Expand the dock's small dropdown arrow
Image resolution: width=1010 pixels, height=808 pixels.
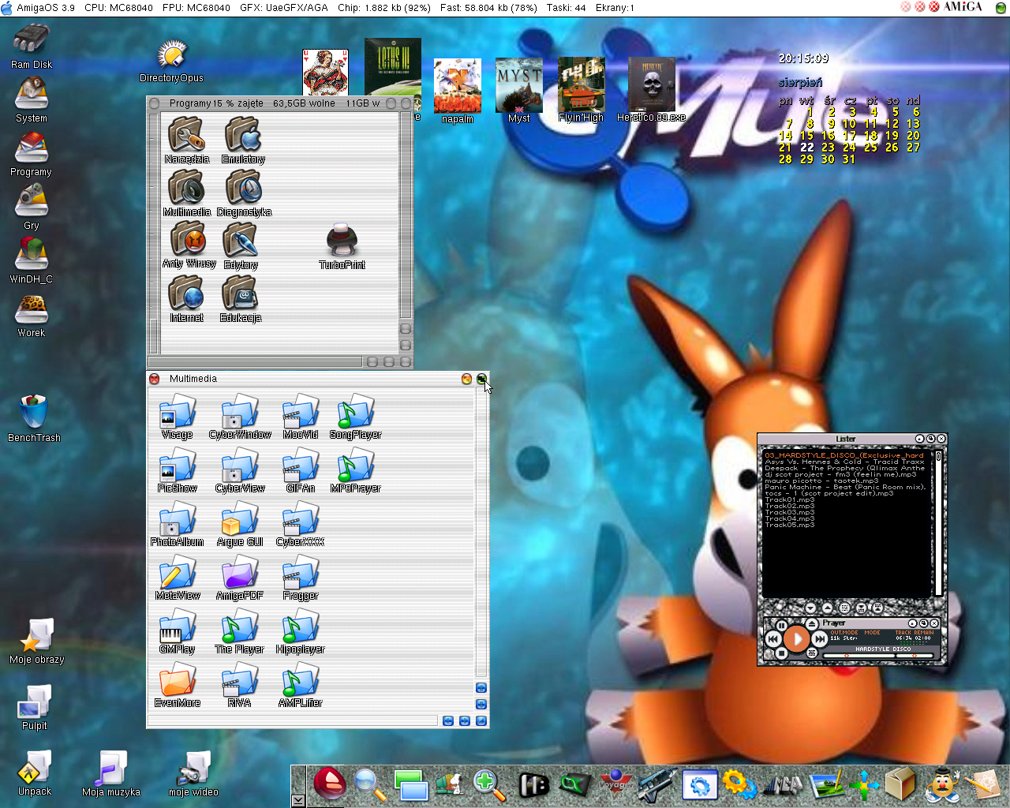(298, 800)
